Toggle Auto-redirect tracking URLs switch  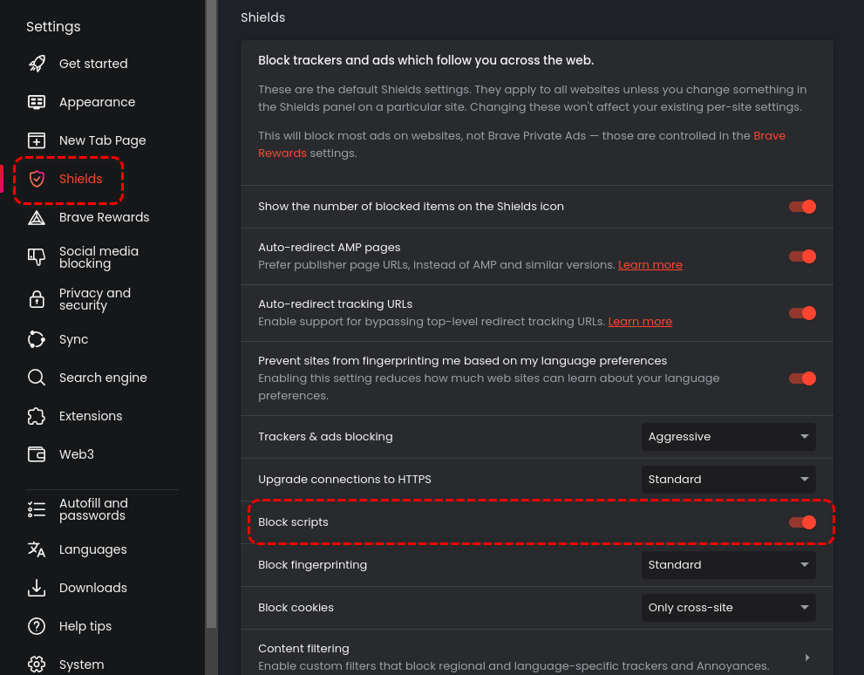802,313
